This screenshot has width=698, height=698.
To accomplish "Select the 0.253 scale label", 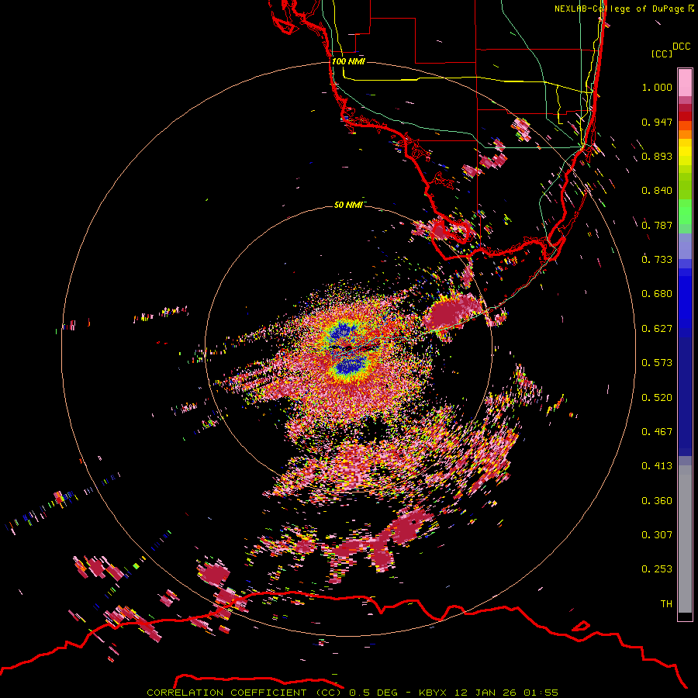I will 657,569.
